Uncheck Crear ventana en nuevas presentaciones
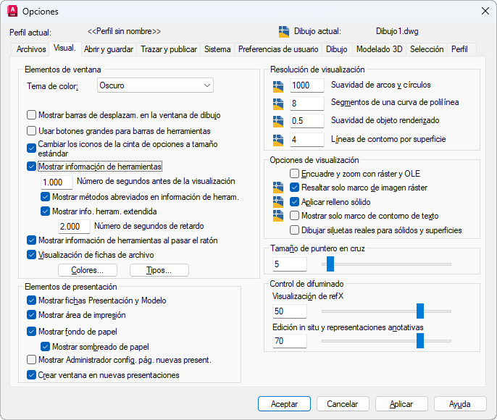Image resolution: width=497 pixels, height=420 pixels. [31, 375]
